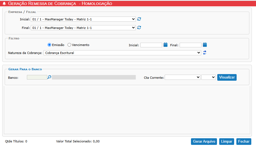
Task: Clear the form with Limpar
Action: pyautogui.click(x=227, y=142)
